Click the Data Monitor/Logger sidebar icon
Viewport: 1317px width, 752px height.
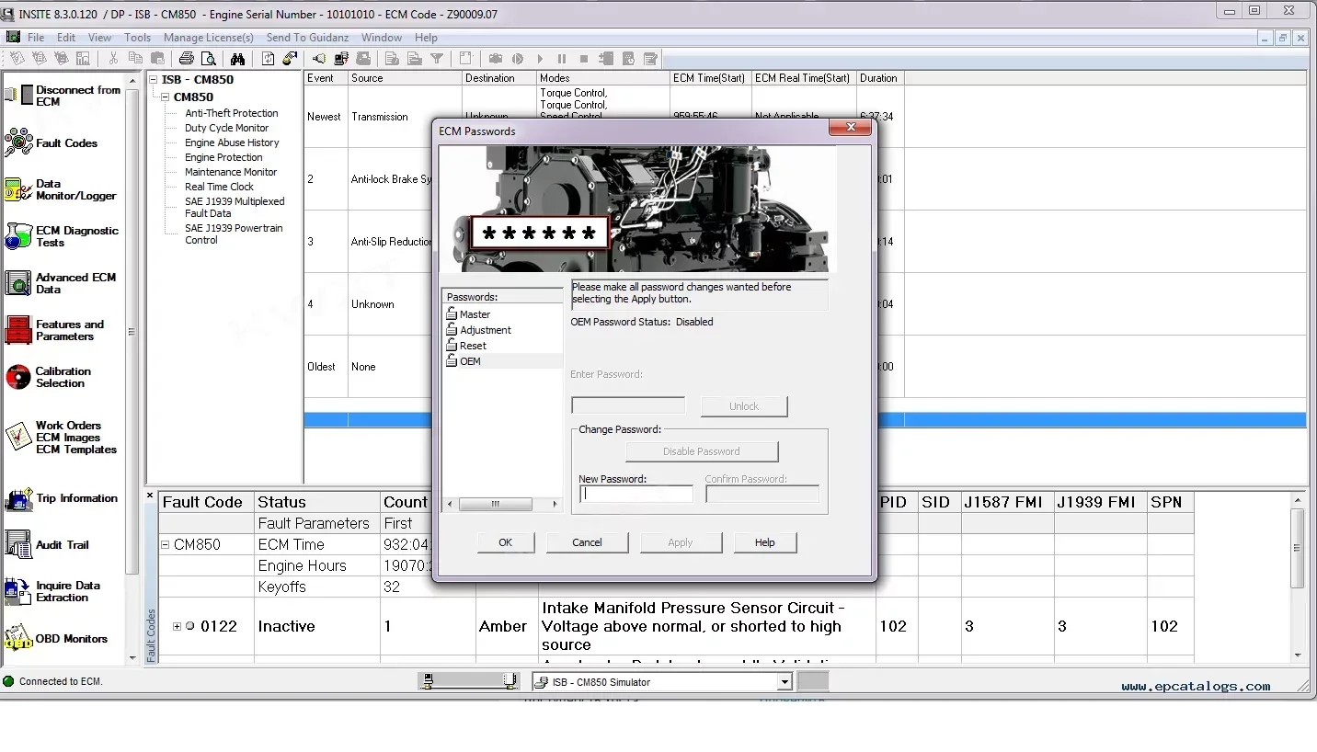pos(18,190)
